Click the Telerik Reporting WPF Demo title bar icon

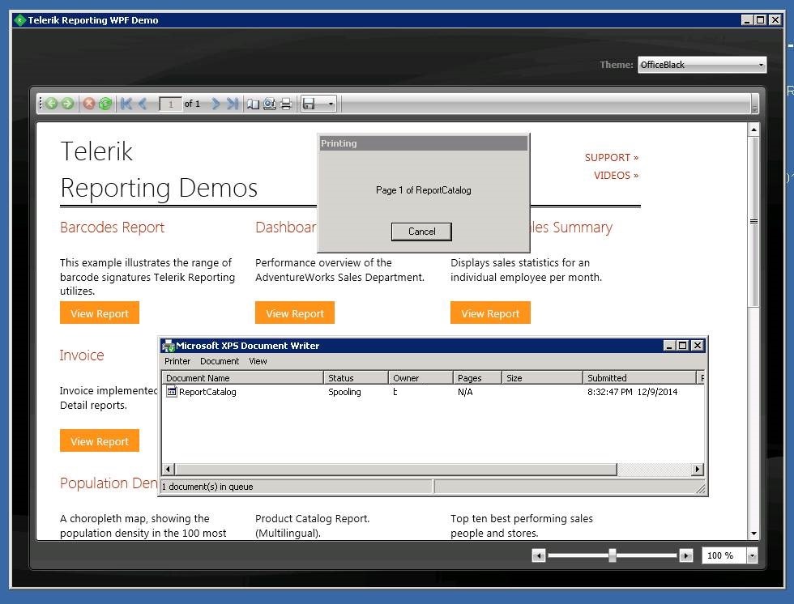point(19,20)
